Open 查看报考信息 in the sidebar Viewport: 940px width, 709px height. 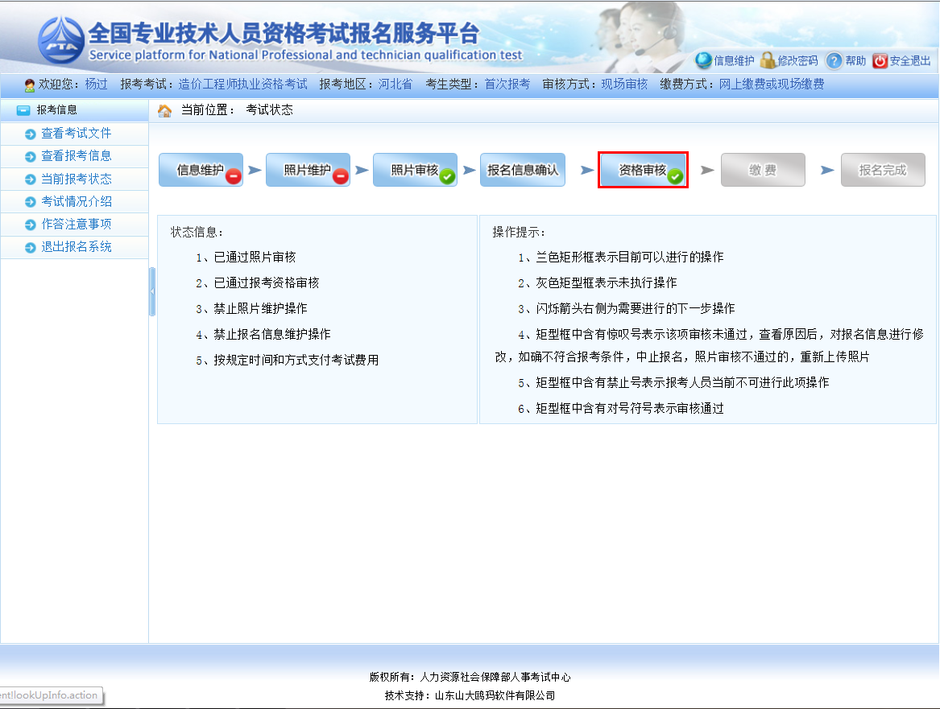tap(76, 156)
